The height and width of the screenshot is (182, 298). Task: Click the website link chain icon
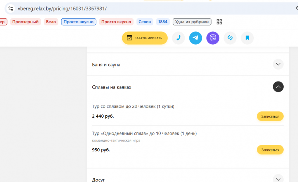pyautogui.click(x=230, y=38)
